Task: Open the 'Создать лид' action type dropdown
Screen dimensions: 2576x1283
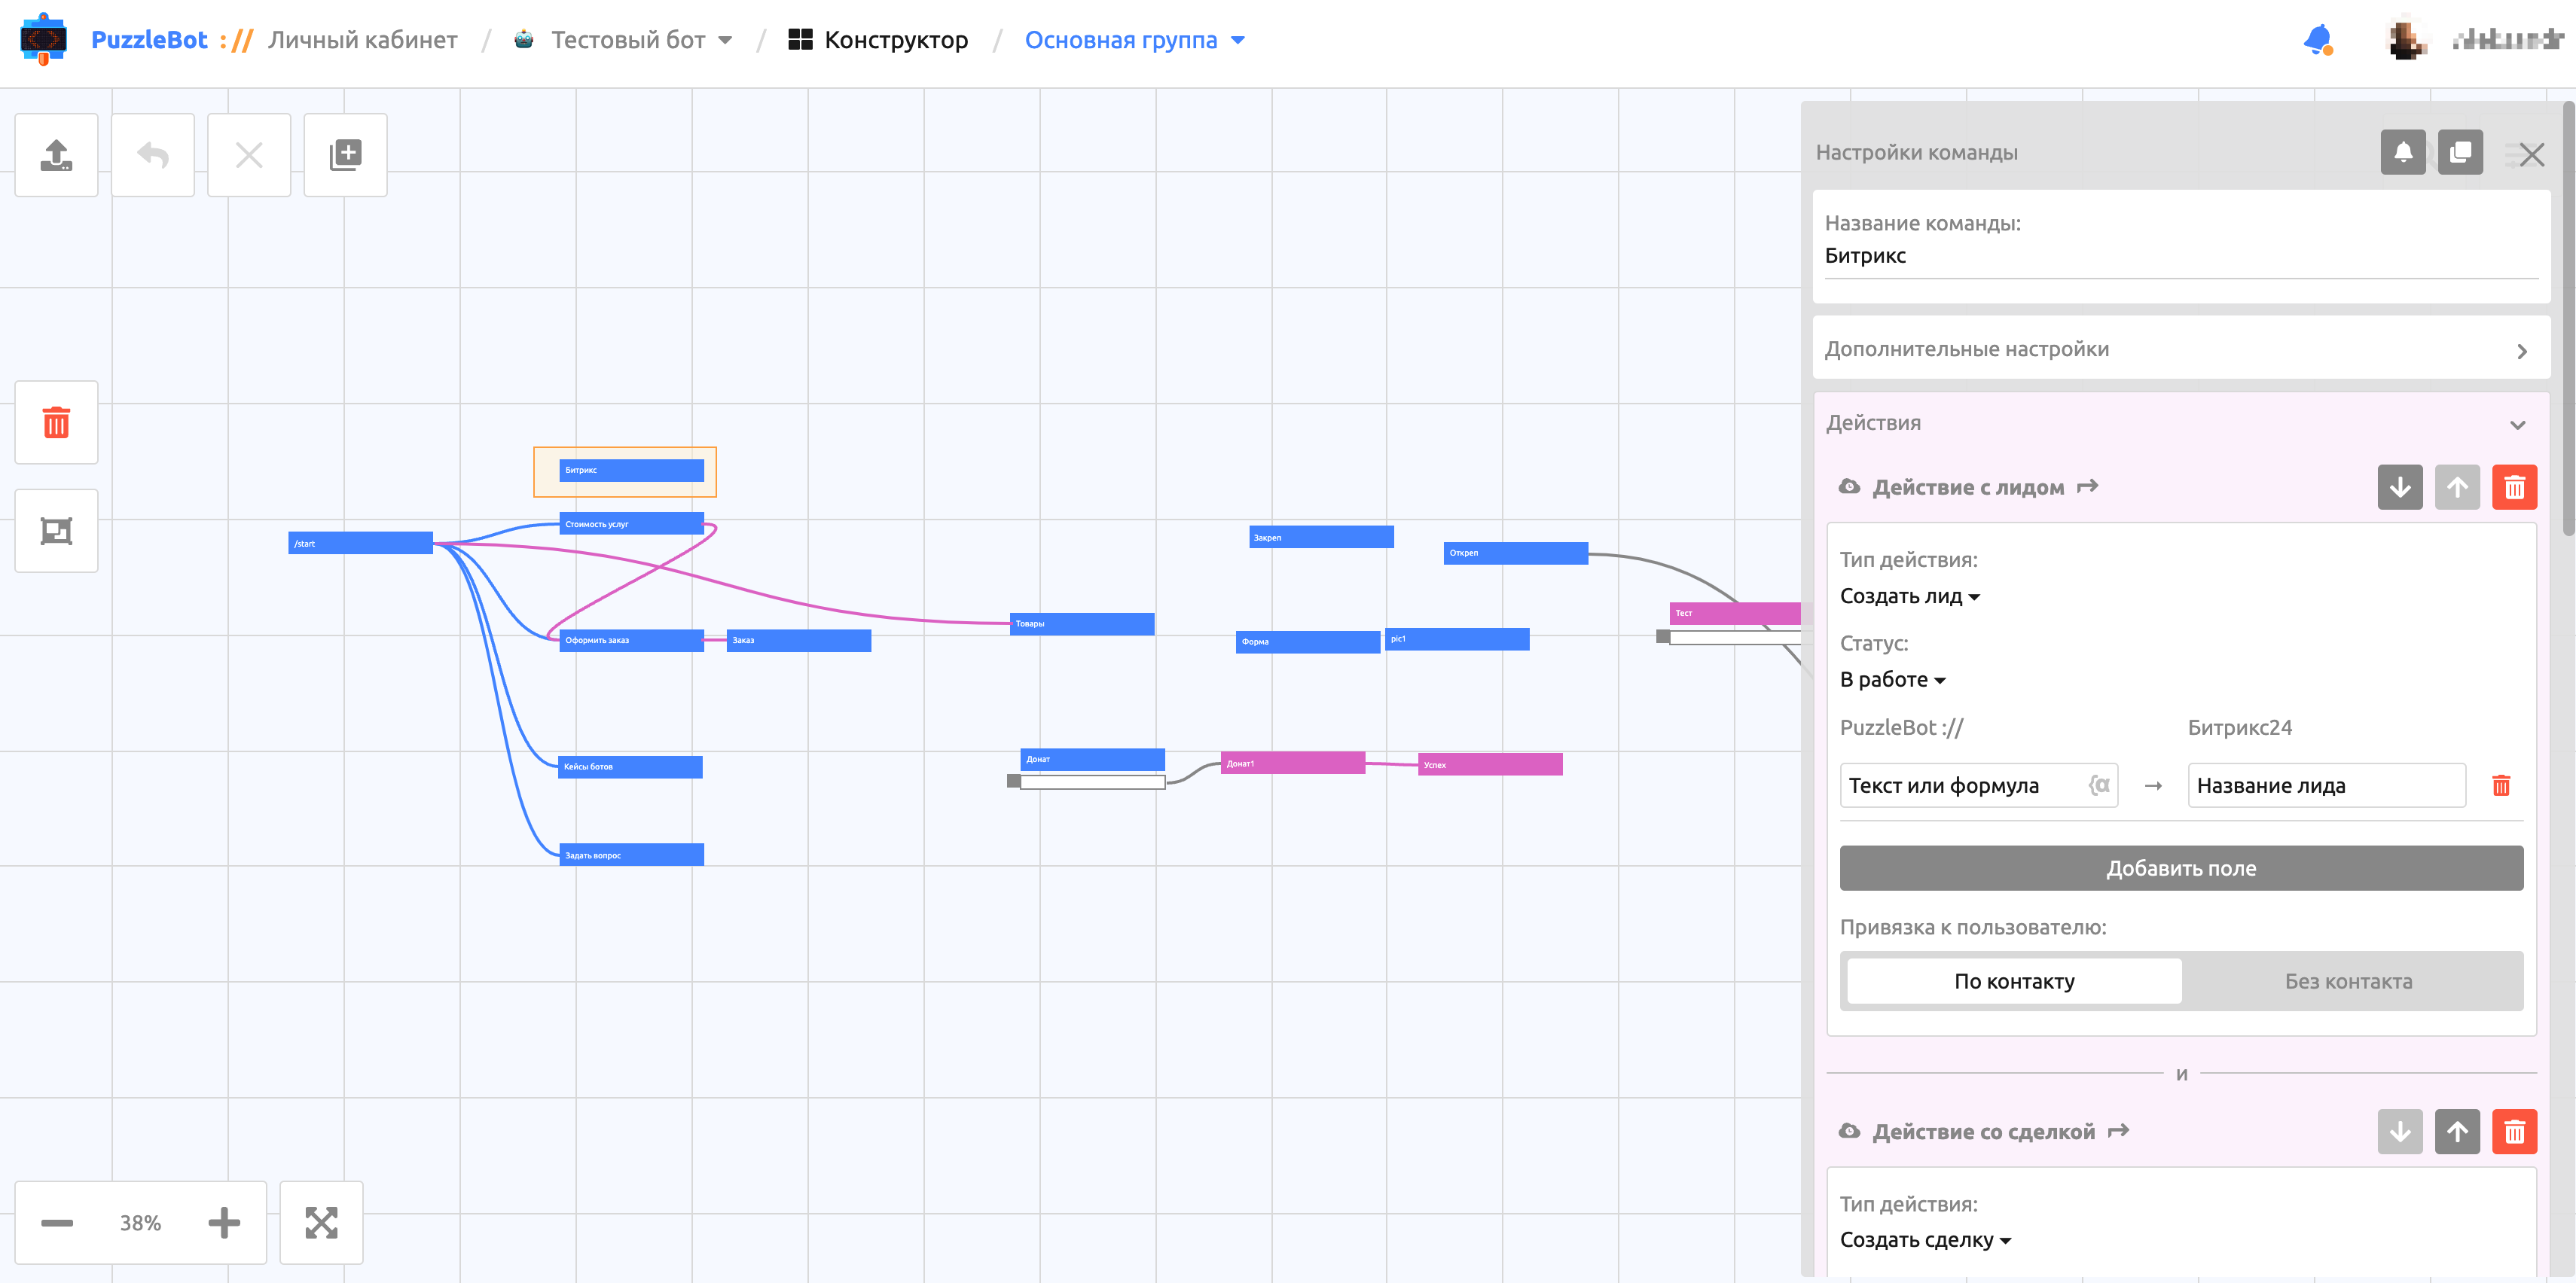Action: 1909,596
